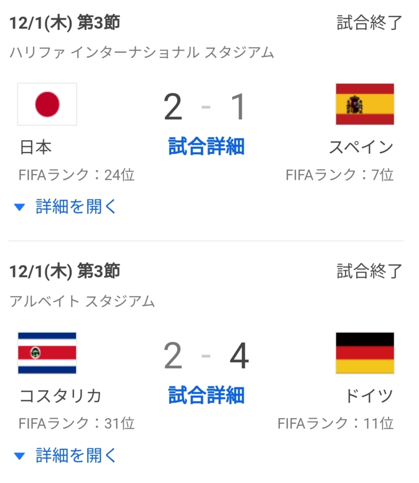Click the Japan flag icon
Image resolution: width=419 pixels, height=483 pixels.
pos(47,104)
